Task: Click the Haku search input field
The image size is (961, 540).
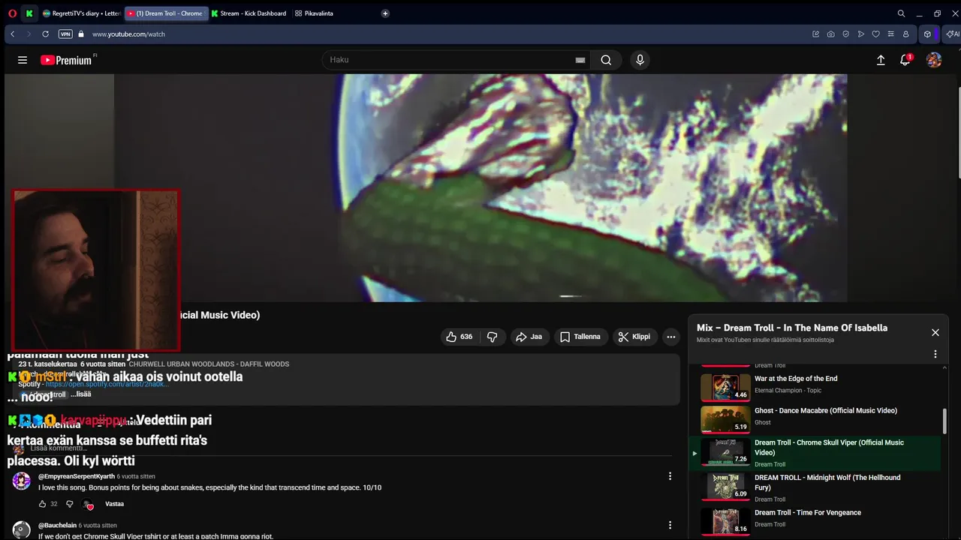Action: 450,60
